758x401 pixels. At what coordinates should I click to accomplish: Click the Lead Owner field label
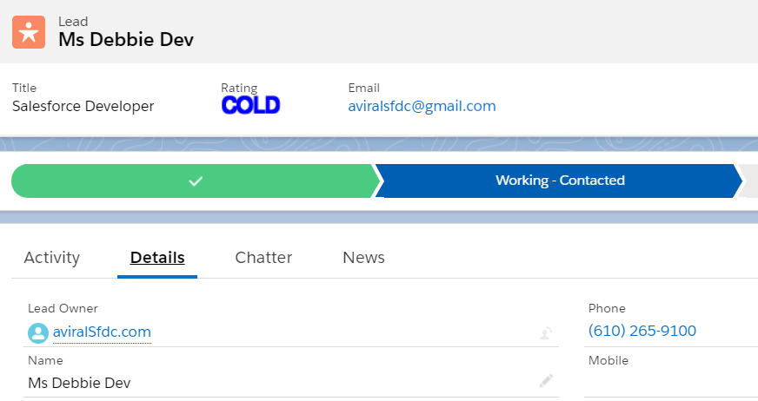click(x=63, y=308)
